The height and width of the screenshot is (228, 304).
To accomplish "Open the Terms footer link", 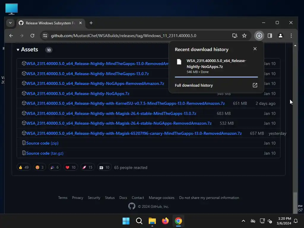I will coord(63,198).
